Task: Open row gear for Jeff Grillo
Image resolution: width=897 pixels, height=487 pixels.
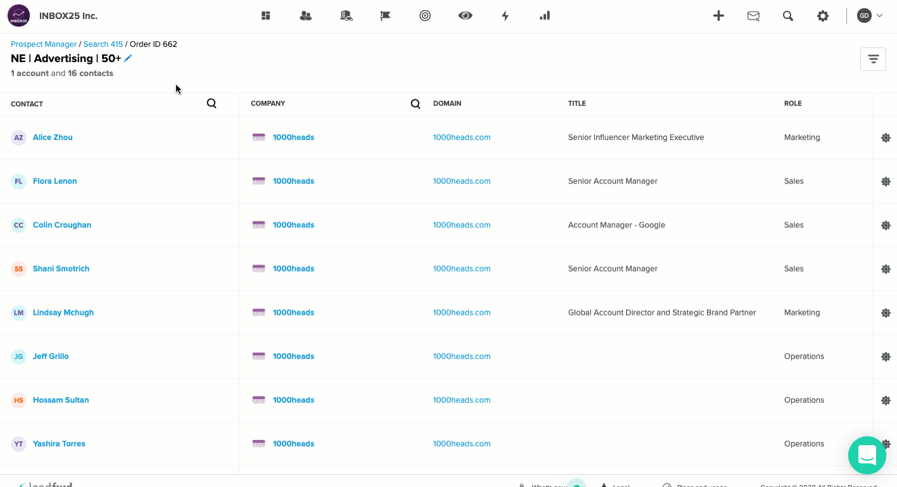Action: coord(886,357)
